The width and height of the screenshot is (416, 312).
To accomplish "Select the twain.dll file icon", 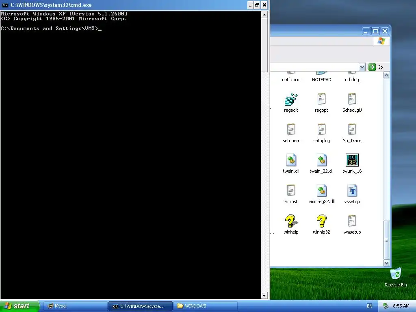I will tap(291, 160).
